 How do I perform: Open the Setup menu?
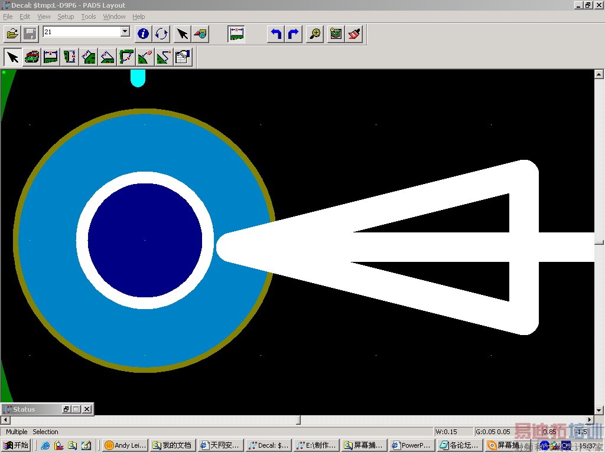click(66, 17)
